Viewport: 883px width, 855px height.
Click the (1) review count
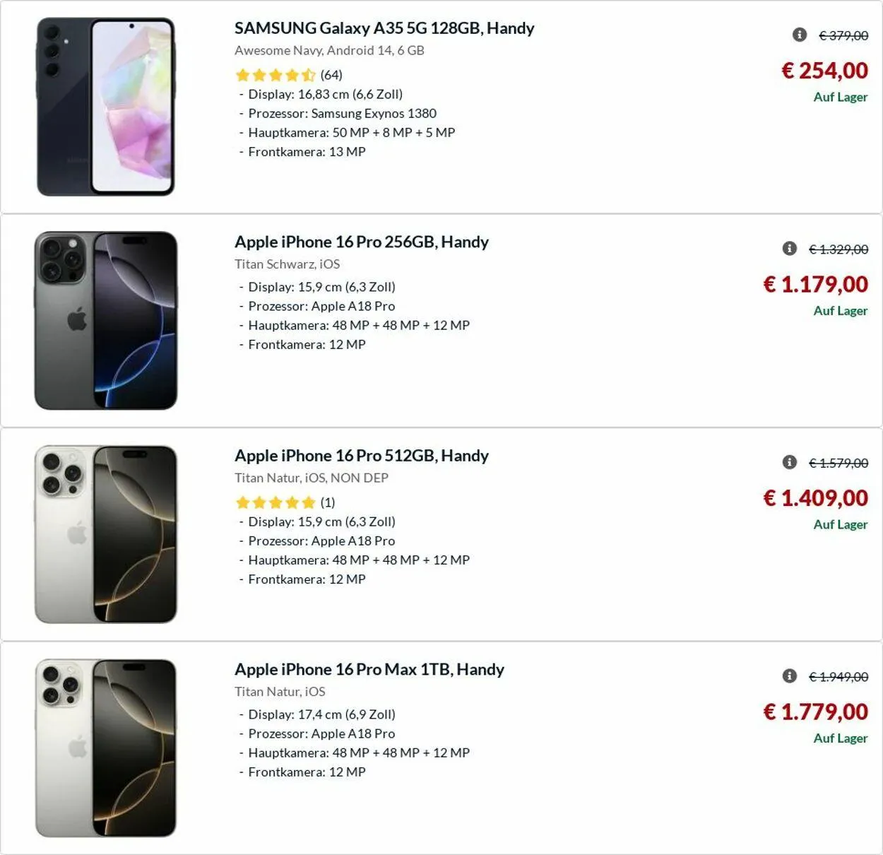(328, 502)
